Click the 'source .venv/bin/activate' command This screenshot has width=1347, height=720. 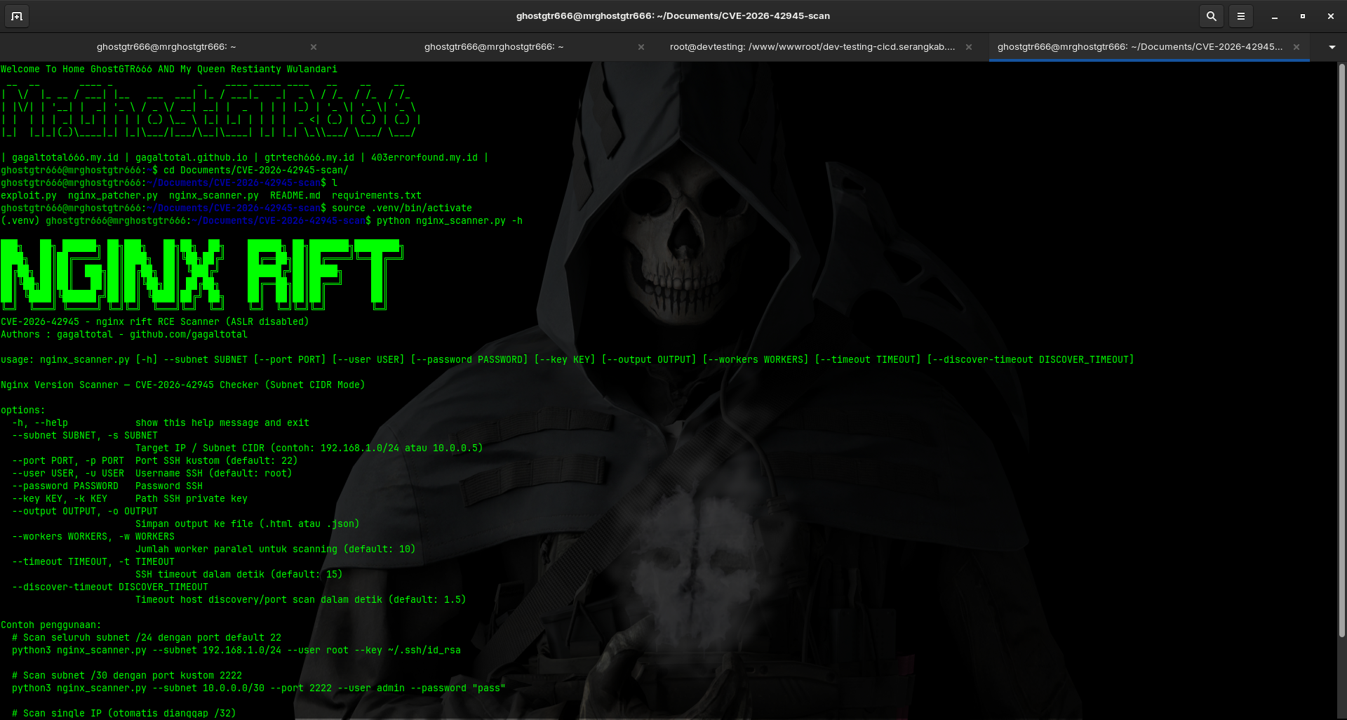(x=402, y=208)
